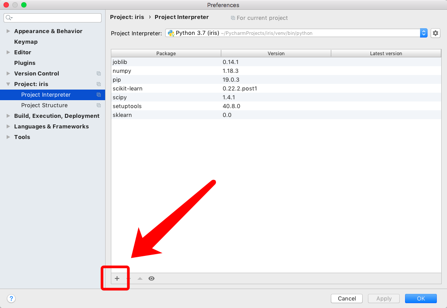Image resolution: width=447 pixels, height=308 pixels.
Task: Click the plus icon to install a package
Action: click(x=117, y=278)
